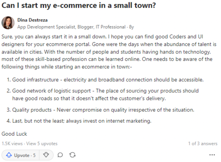Screen dimensions: 221x162
Task: Click the downvote arrow icon
Action: pos(46,155)
